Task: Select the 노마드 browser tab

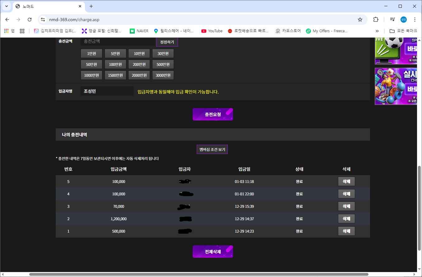Action: [47, 6]
